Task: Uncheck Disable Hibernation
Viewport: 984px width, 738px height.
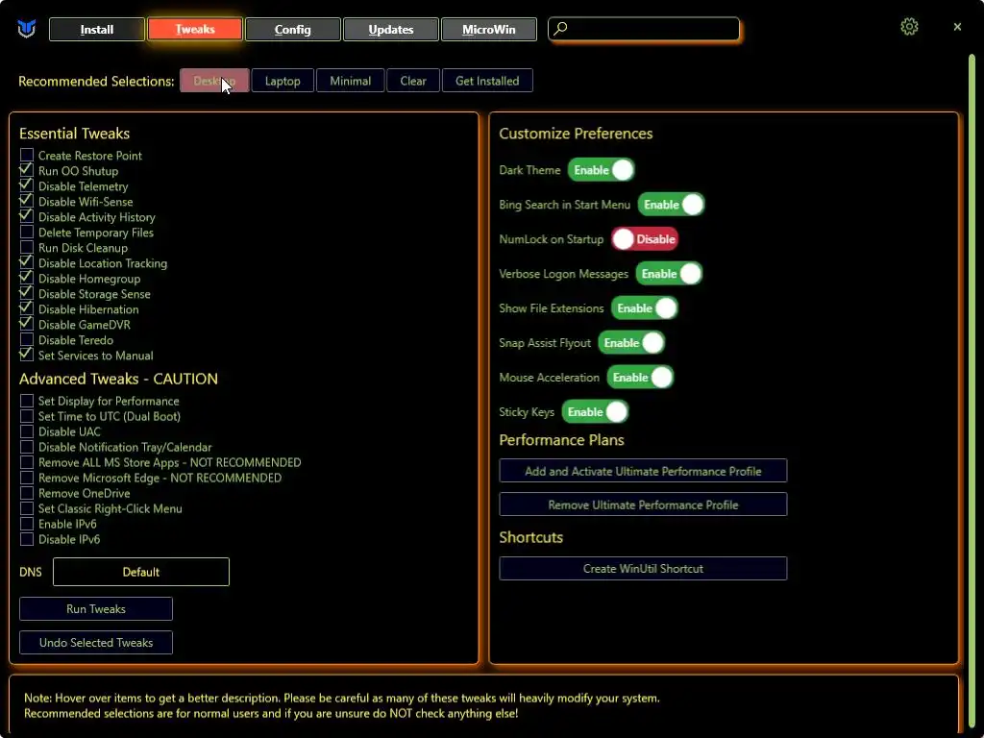Action: (26, 308)
